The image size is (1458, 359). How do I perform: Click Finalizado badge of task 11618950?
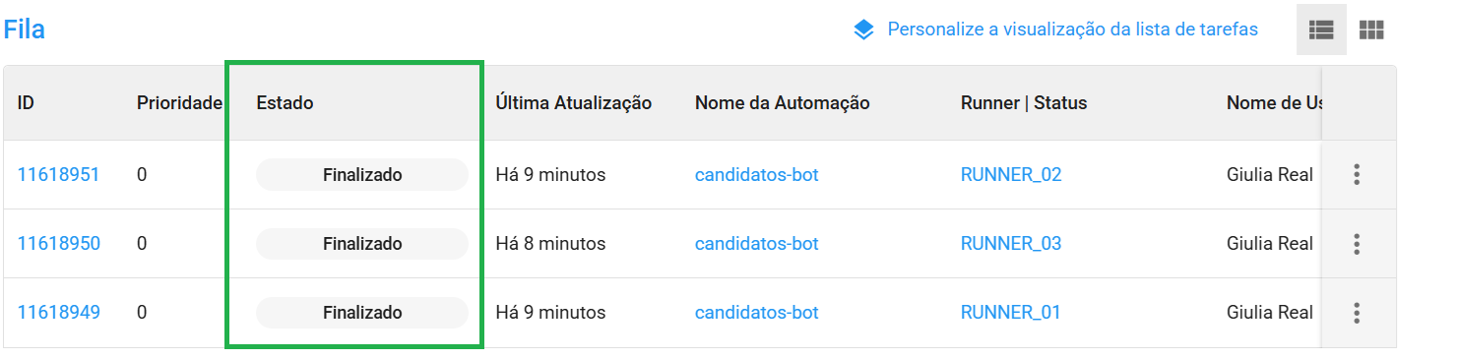[x=362, y=244]
